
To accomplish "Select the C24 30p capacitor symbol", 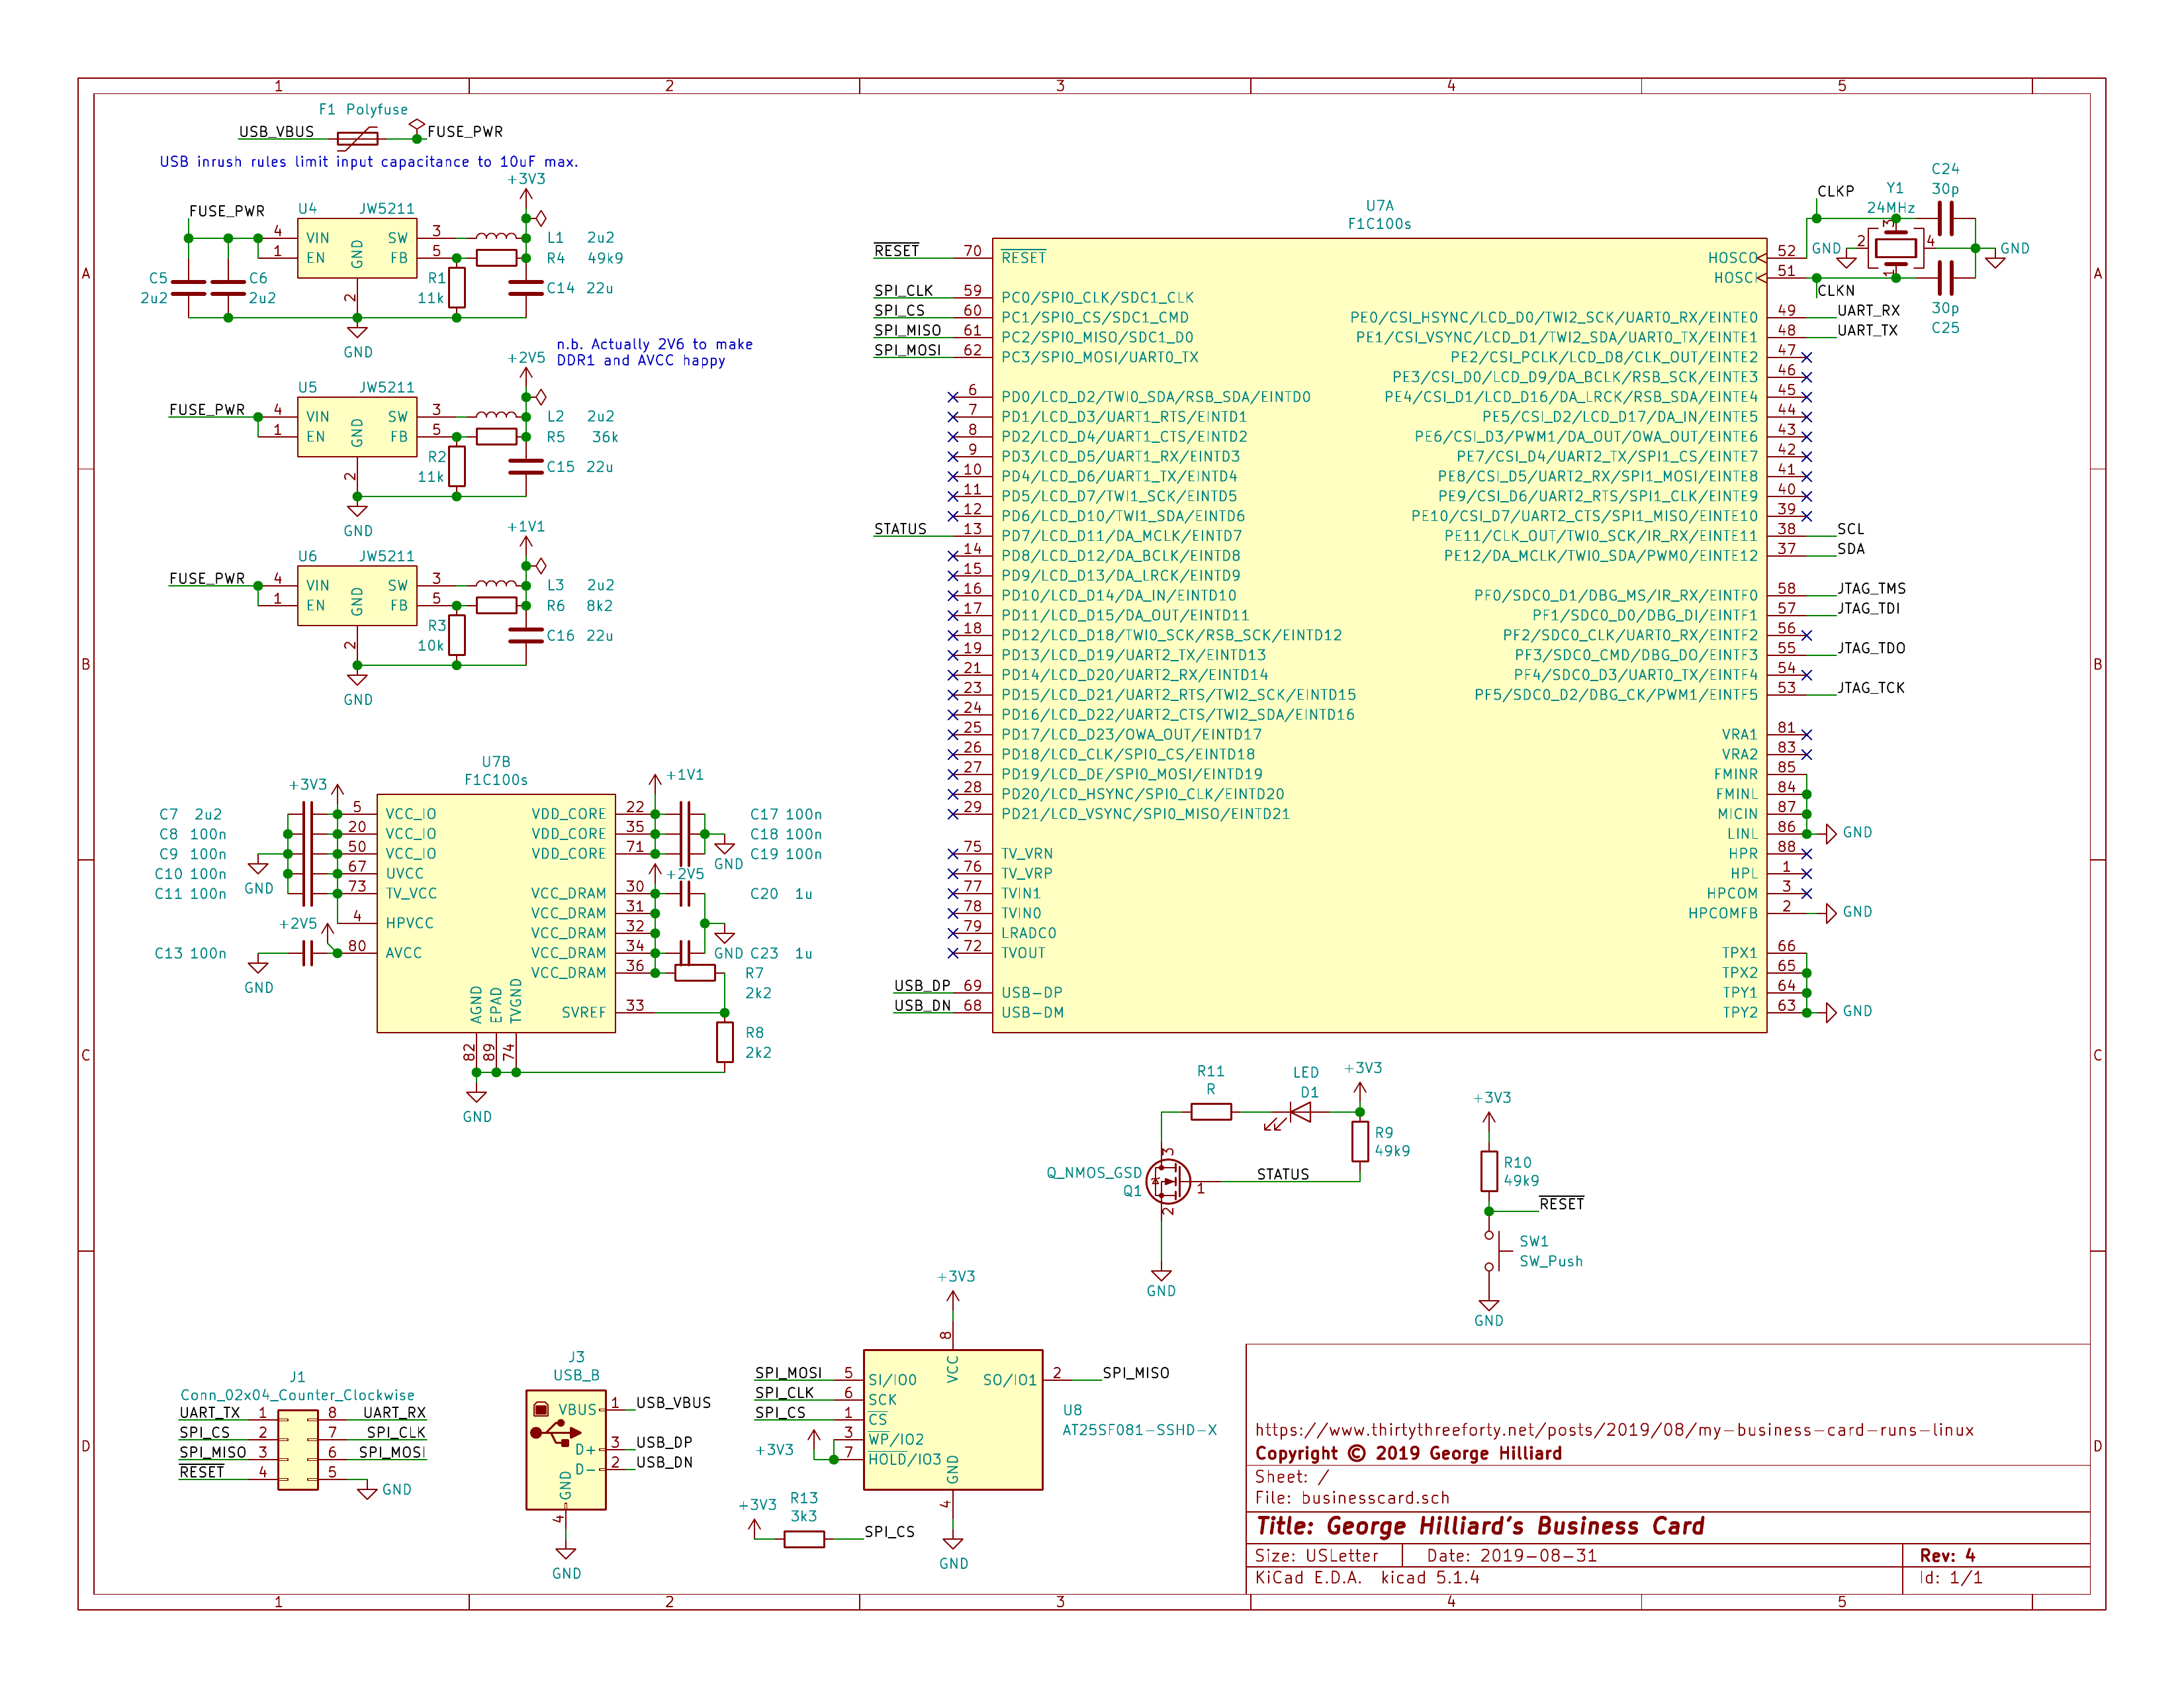I will tap(1945, 218).
